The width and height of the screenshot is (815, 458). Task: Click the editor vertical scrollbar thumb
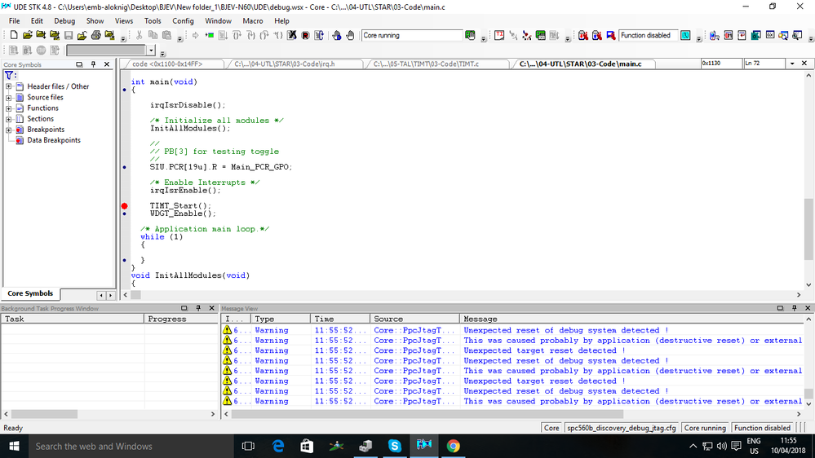(x=808, y=229)
